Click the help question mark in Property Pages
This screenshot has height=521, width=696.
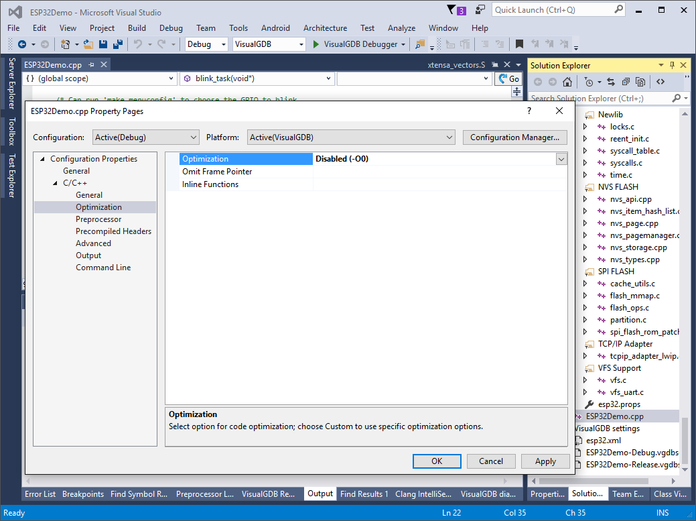[529, 111]
